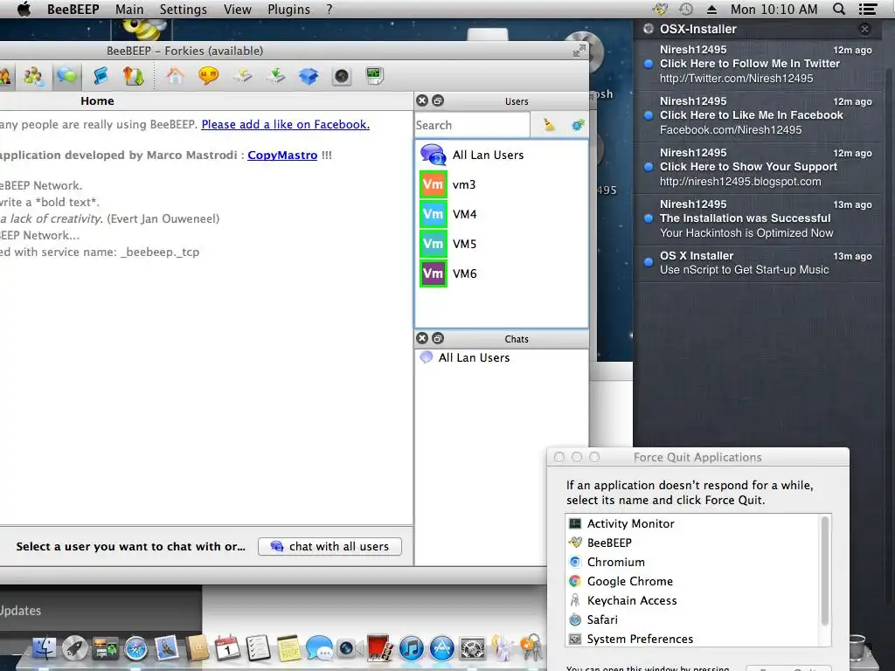Click Force Quit list scrollbar
Viewport: 895px width, 671px height.
pyautogui.click(x=825, y=571)
